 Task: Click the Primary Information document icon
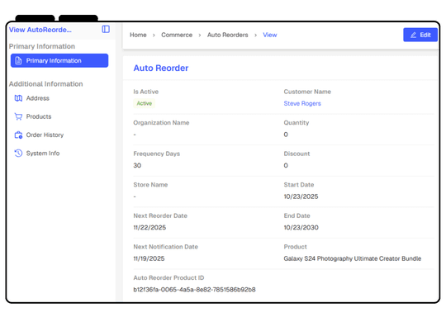[x=18, y=60]
